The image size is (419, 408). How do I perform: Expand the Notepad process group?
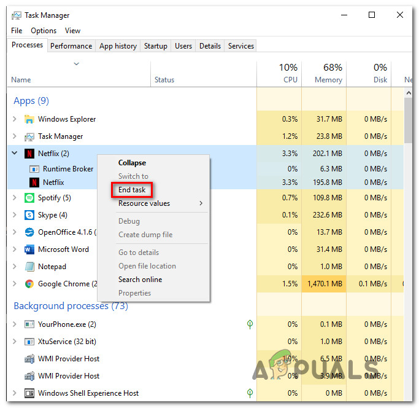(15, 267)
